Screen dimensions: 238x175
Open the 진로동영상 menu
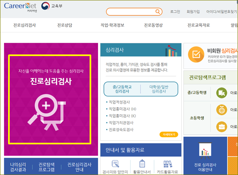point(153,25)
